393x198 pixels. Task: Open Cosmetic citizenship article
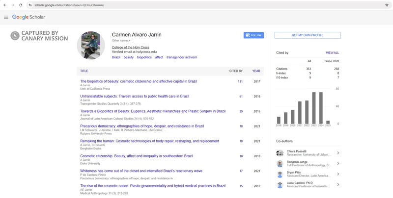point(137,156)
